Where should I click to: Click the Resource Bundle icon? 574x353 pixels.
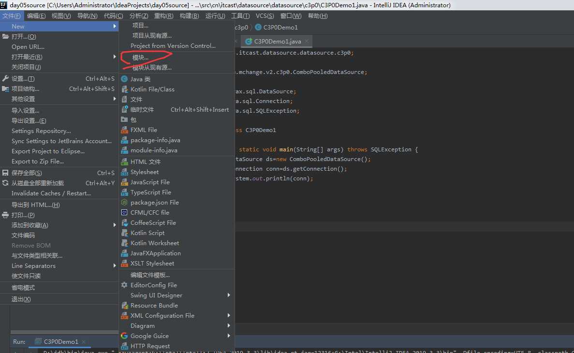pyautogui.click(x=124, y=306)
